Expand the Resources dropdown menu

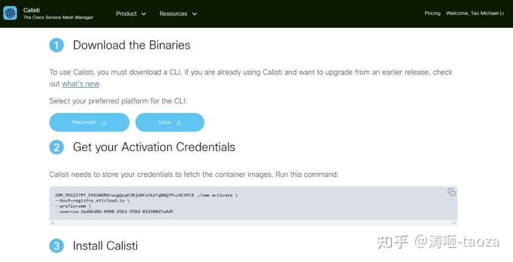[x=178, y=13]
